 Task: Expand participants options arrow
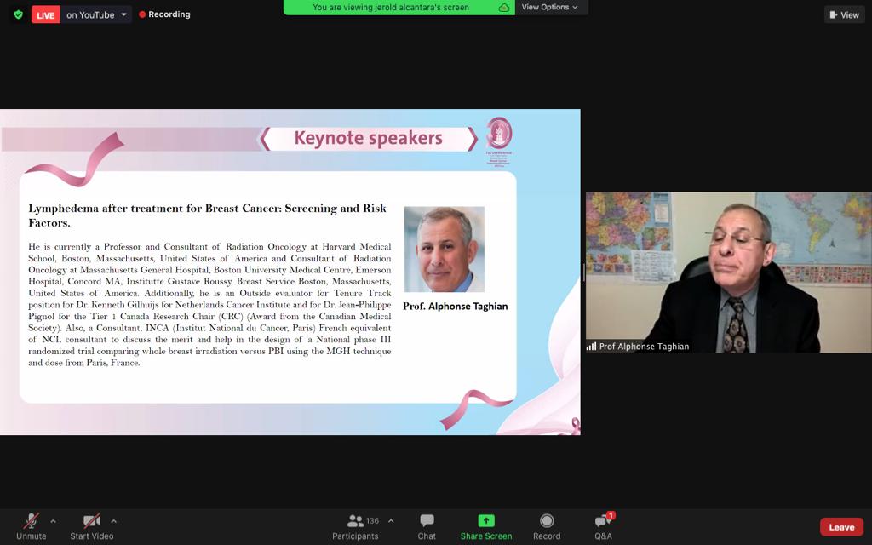point(391,521)
